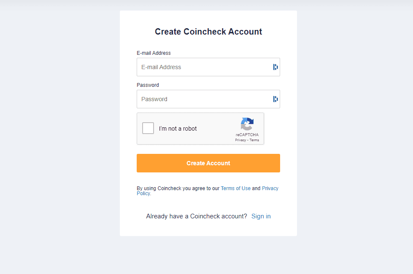Open the Terms of Use link
The width and height of the screenshot is (413, 274).
point(235,188)
